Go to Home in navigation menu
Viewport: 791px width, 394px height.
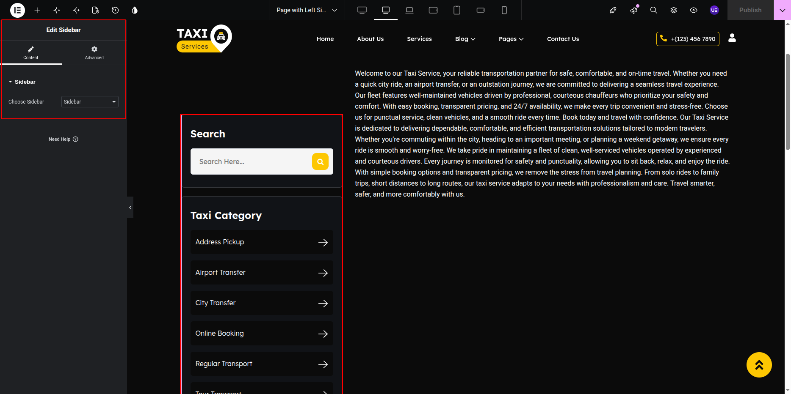(x=325, y=39)
